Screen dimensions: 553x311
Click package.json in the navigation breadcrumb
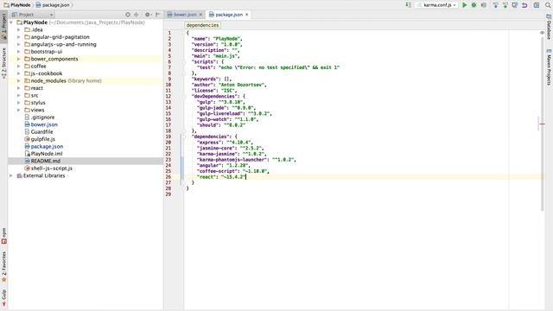point(53,5)
